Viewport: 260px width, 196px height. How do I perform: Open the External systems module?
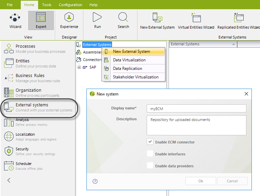(39, 107)
